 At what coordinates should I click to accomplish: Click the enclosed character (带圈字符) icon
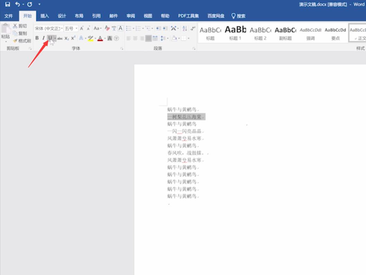[116, 38]
